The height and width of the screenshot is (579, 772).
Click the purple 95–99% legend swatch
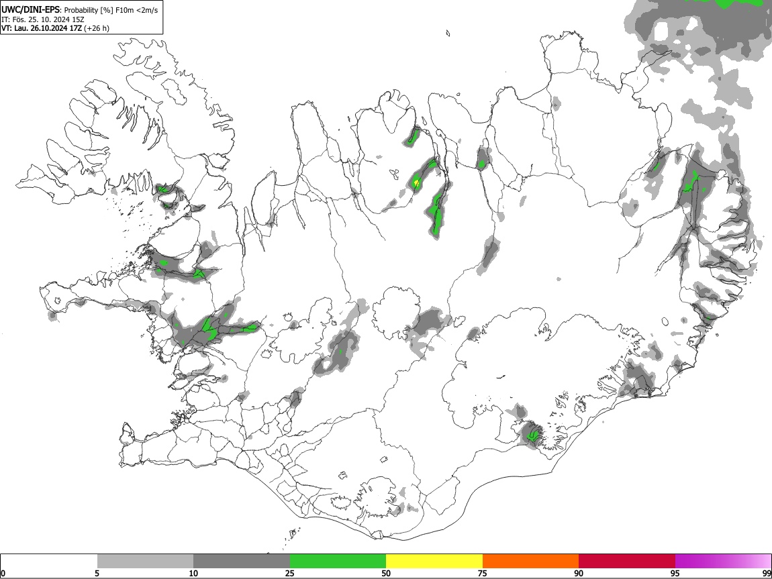point(723,562)
